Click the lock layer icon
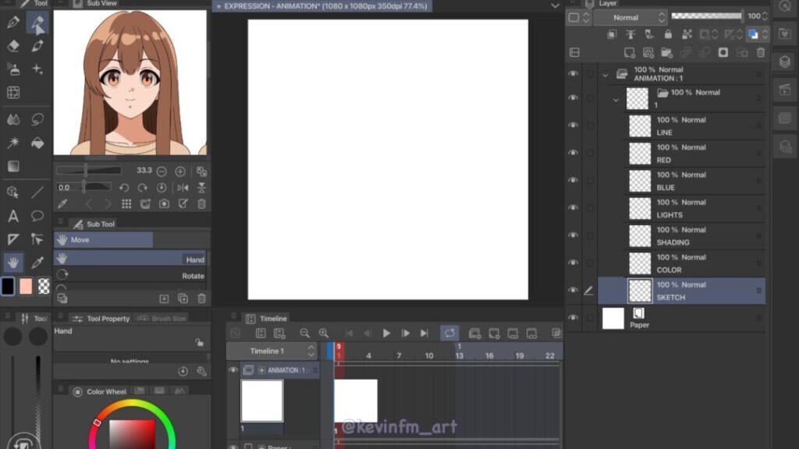799x449 pixels. [668, 34]
